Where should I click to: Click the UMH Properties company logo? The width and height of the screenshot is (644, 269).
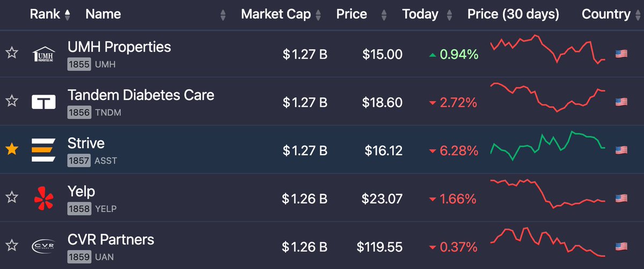click(44, 54)
